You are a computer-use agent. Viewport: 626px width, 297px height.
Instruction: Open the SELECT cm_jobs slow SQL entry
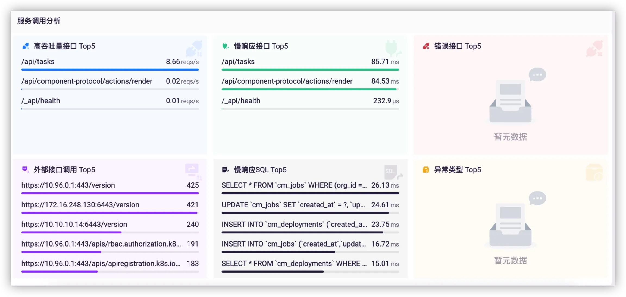[x=294, y=185]
